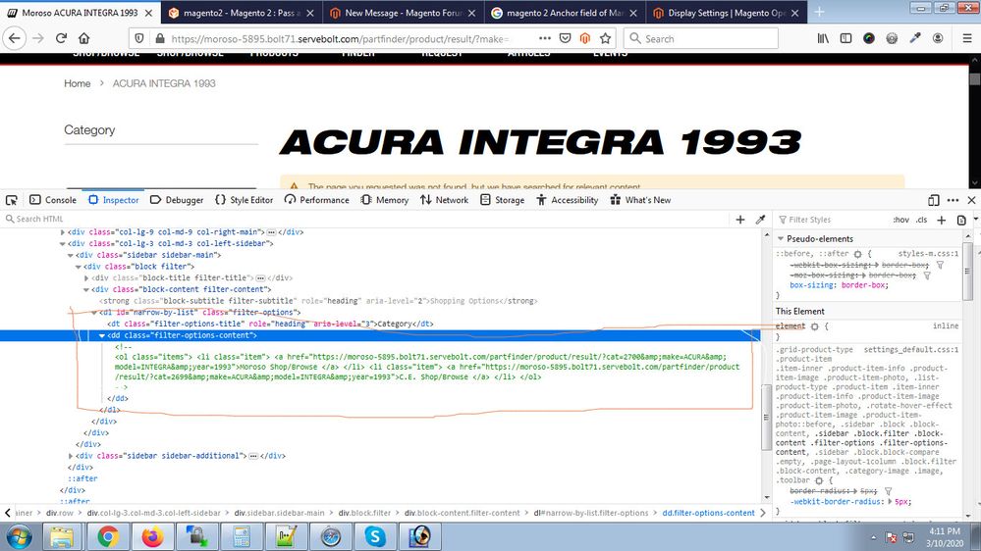Toggle :hov pseudo-class panel
This screenshot has height=551, width=981.
coord(900,220)
